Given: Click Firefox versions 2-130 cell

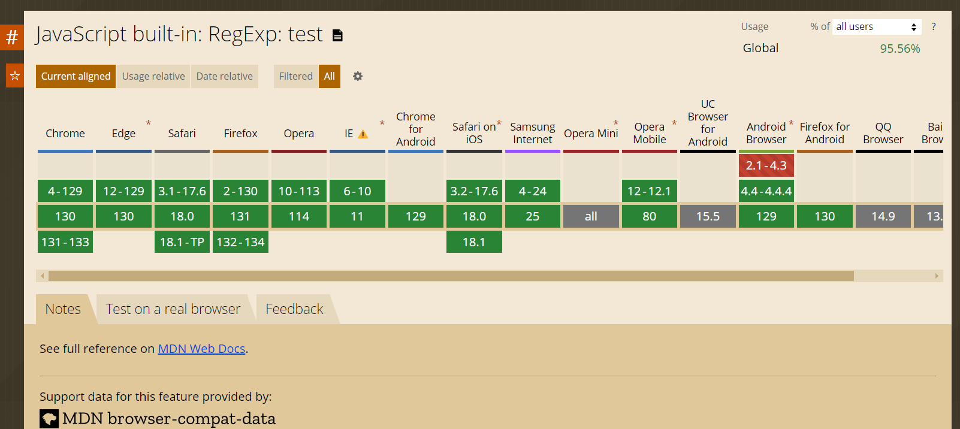Looking at the screenshot, I should 240,191.
